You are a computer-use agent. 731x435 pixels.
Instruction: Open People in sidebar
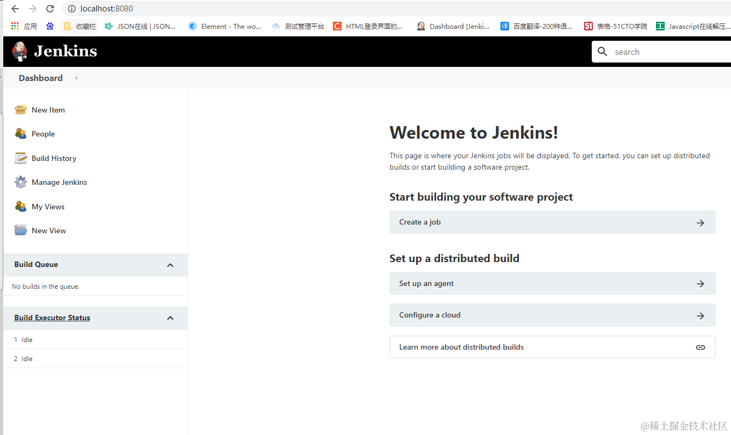point(43,134)
